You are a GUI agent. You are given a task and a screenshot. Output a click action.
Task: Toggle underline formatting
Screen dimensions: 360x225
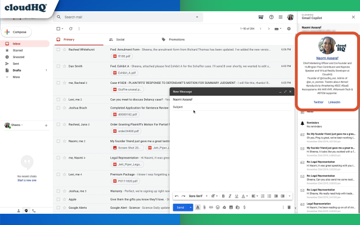point(236,196)
